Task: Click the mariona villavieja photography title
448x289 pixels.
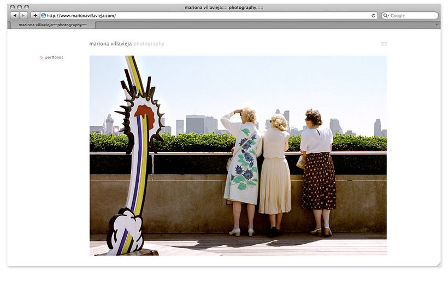Action: tap(127, 44)
